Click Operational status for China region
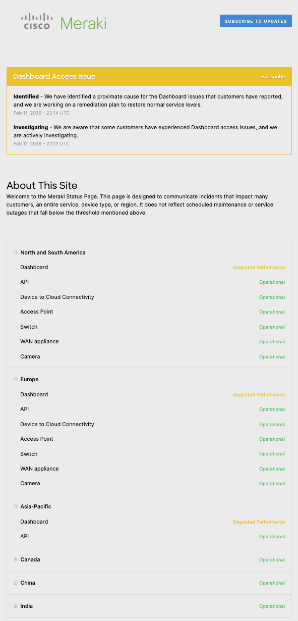Screen dimensions: 298x621 (x=272, y=583)
